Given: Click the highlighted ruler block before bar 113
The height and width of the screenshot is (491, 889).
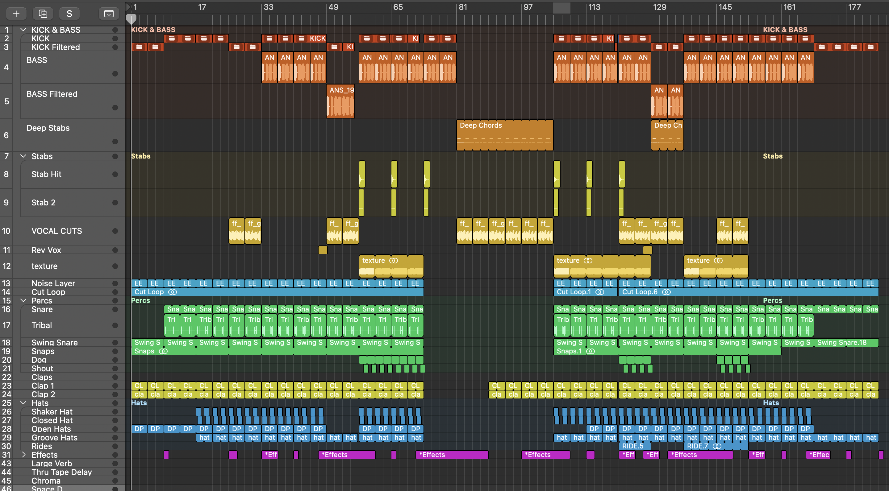Looking at the screenshot, I should [x=561, y=8].
